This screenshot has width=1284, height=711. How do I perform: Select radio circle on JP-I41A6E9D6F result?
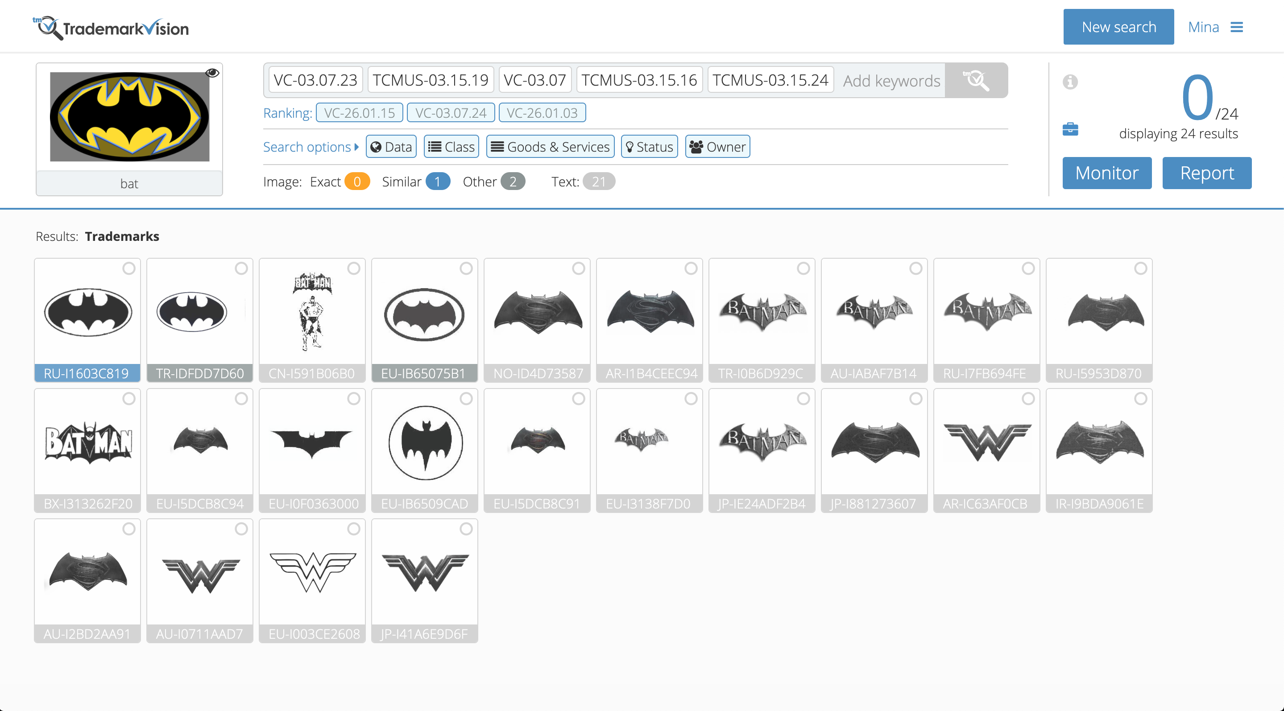pyautogui.click(x=465, y=529)
